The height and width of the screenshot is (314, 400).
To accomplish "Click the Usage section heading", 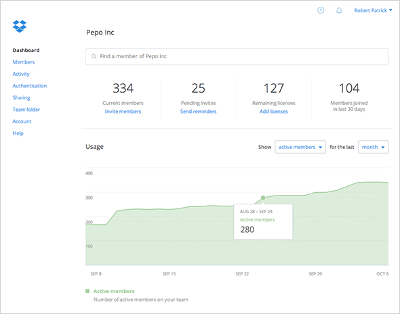I will tap(95, 147).
